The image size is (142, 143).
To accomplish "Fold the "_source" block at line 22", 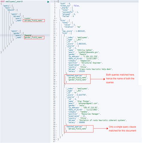I will [56, 46].
